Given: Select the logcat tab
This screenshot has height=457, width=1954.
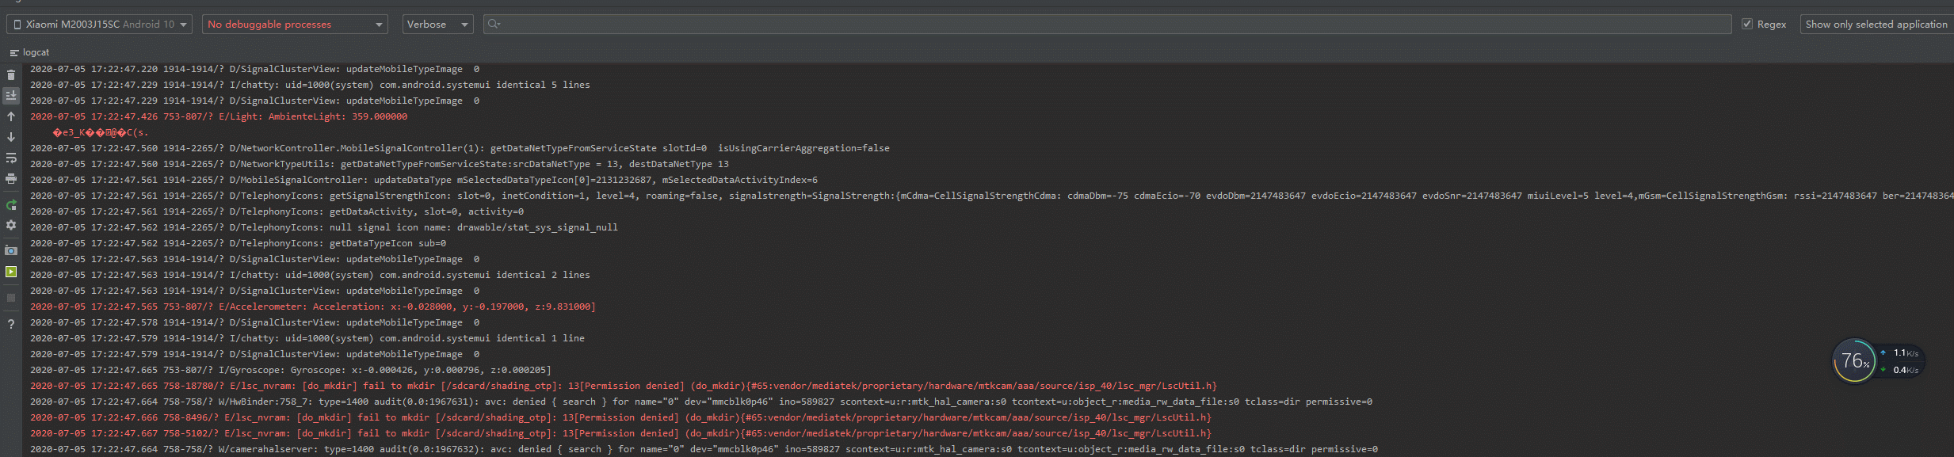Looking at the screenshot, I should pyautogui.click(x=29, y=52).
